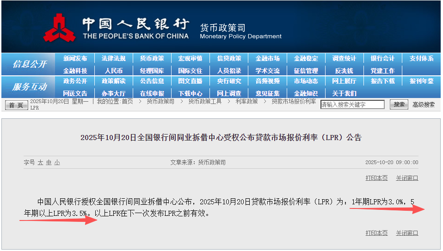Go to 政策解读 under 服务互动

pyautogui.click(x=113, y=81)
